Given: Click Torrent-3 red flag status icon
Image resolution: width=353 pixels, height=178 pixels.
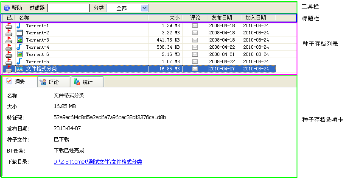Looking at the screenshot, I should click(9, 40).
